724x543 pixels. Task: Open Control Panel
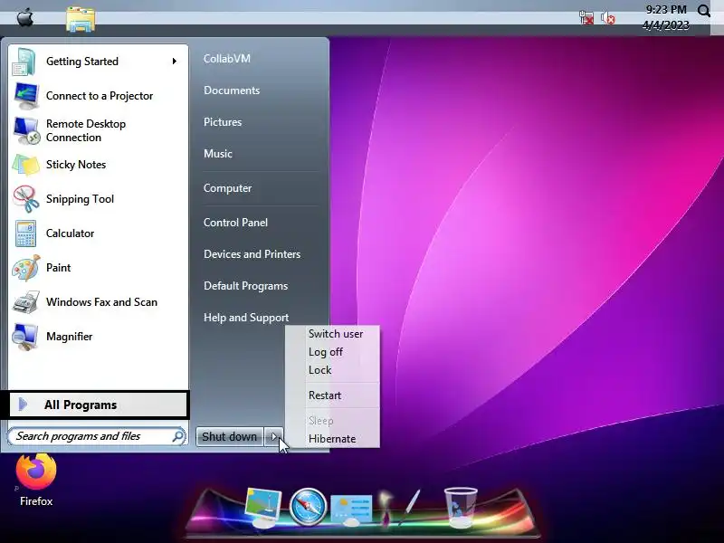[x=235, y=223]
